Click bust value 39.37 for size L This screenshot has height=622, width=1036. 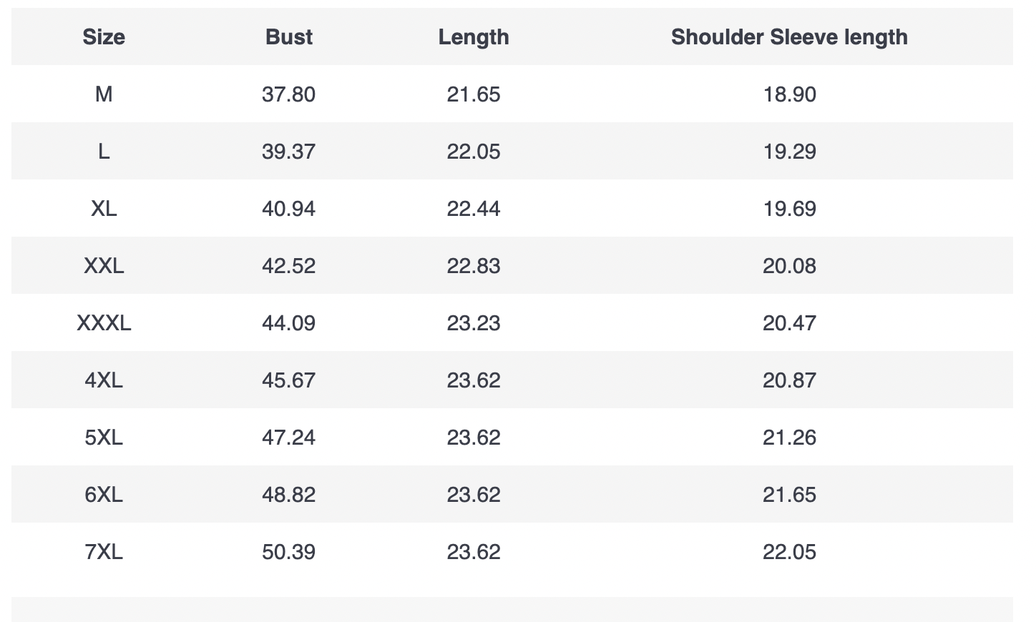288,152
